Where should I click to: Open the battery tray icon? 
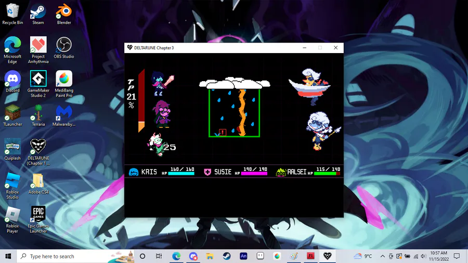pyautogui.click(x=407, y=256)
